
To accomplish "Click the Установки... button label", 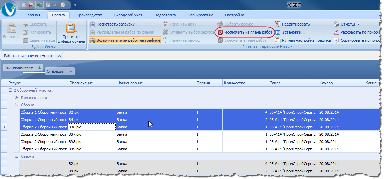I will (x=294, y=32).
